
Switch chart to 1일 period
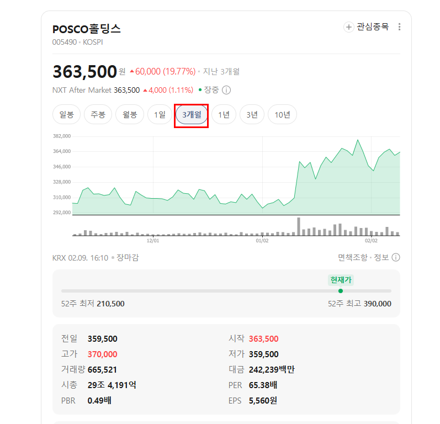(160, 114)
